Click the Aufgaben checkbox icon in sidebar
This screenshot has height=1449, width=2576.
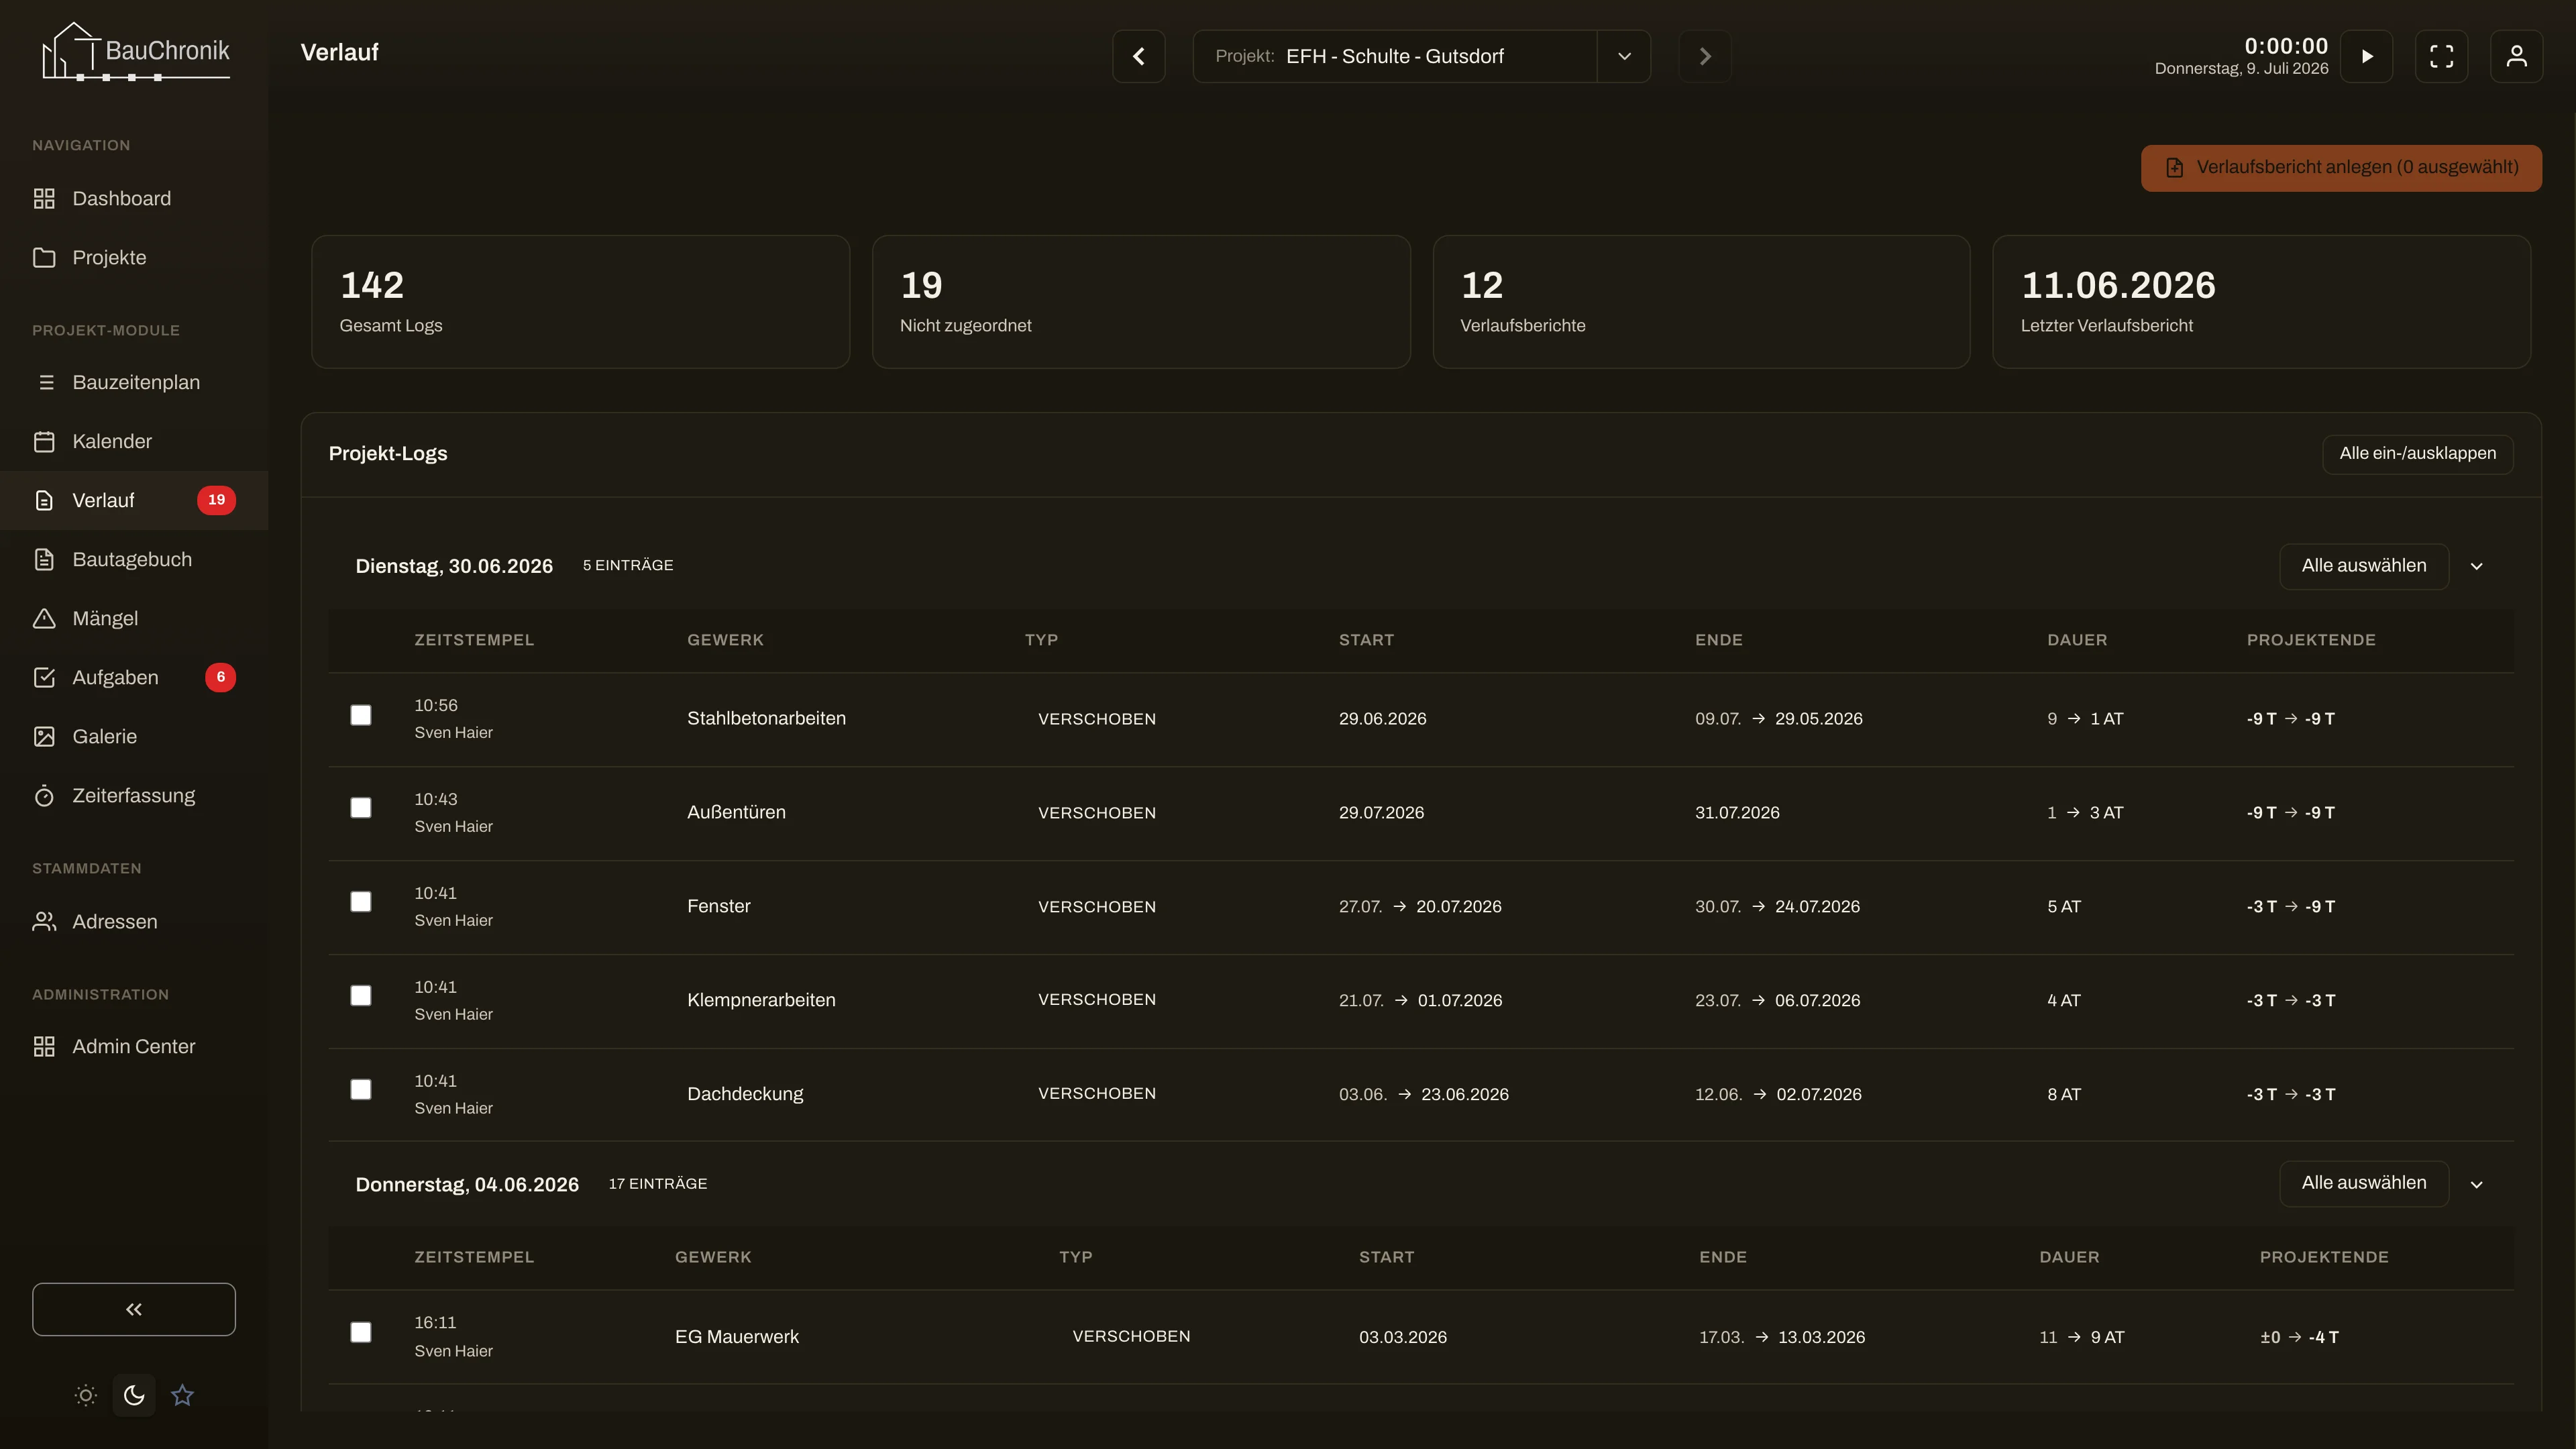44,677
